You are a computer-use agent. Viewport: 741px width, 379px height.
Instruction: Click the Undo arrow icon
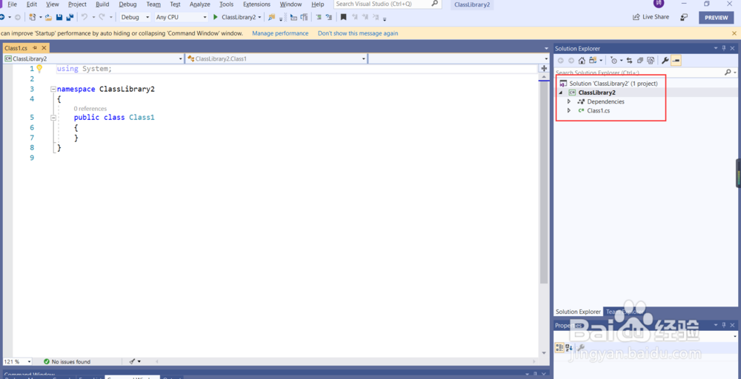pos(84,17)
